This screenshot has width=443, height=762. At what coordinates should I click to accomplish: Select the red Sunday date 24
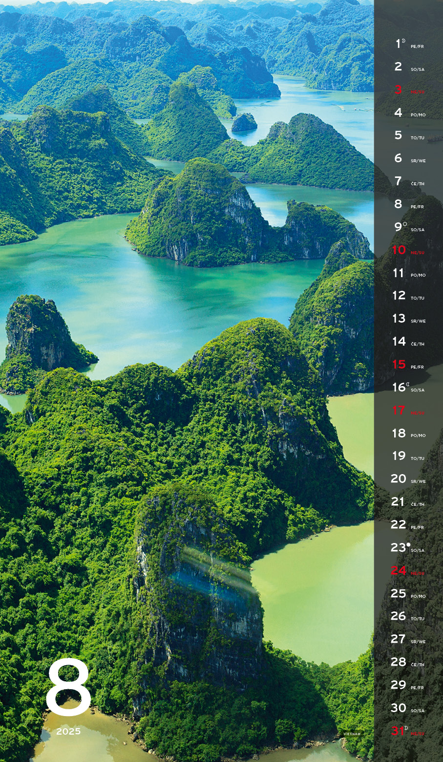pos(399,570)
